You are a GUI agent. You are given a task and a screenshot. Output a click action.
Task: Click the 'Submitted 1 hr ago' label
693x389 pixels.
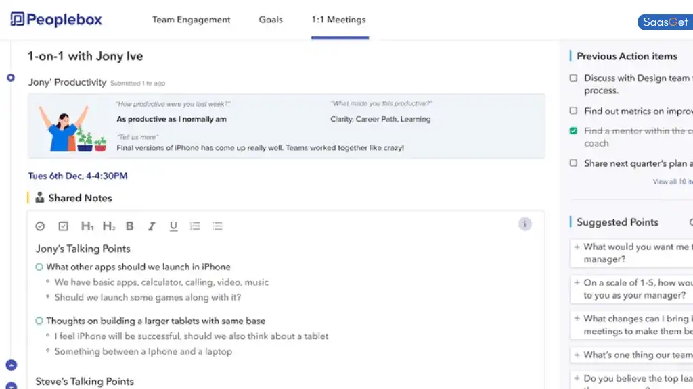[x=137, y=83]
